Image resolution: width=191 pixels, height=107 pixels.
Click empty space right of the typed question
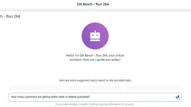coord(132,97)
